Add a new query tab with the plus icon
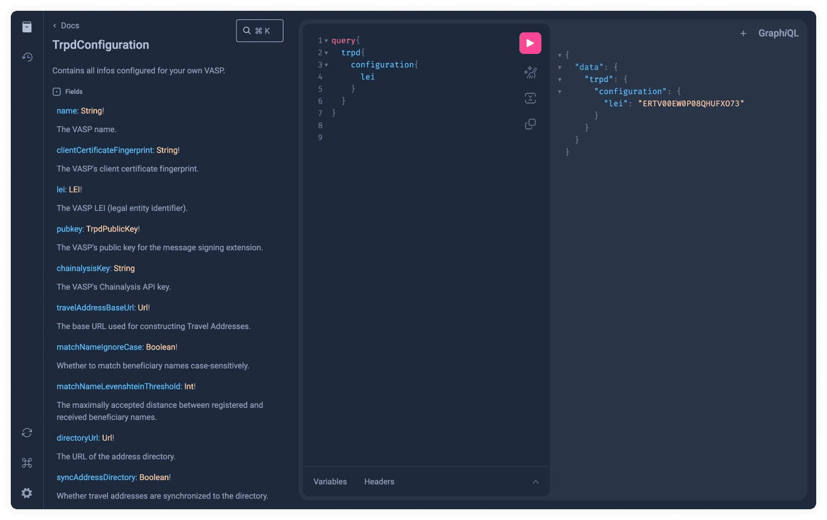827x520 pixels. tap(743, 33)
